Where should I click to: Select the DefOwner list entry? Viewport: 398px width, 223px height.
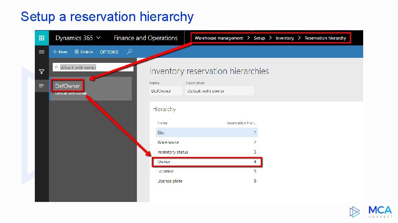point(91,88)
